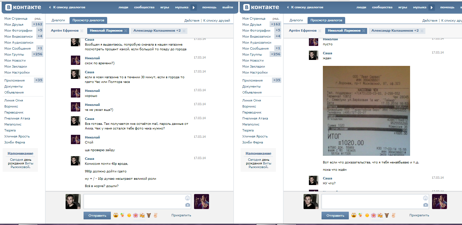Click Отправить button in right window
The height and width of the screenshot is (225, 462).
[335, 216]
